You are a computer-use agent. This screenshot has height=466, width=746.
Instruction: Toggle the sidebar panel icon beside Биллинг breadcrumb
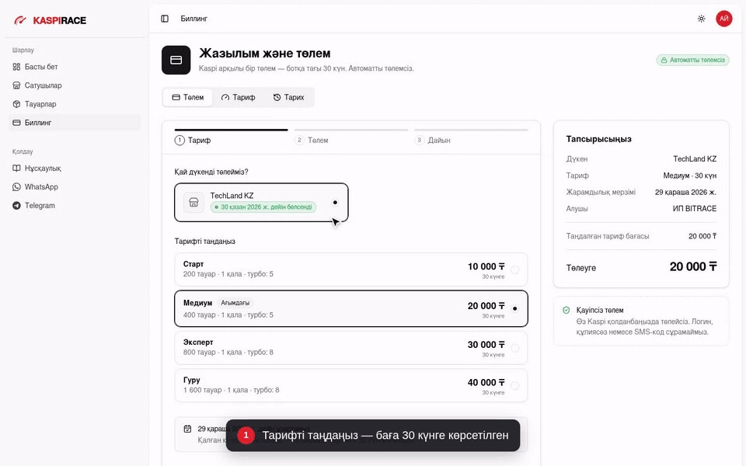pos(165,19)
